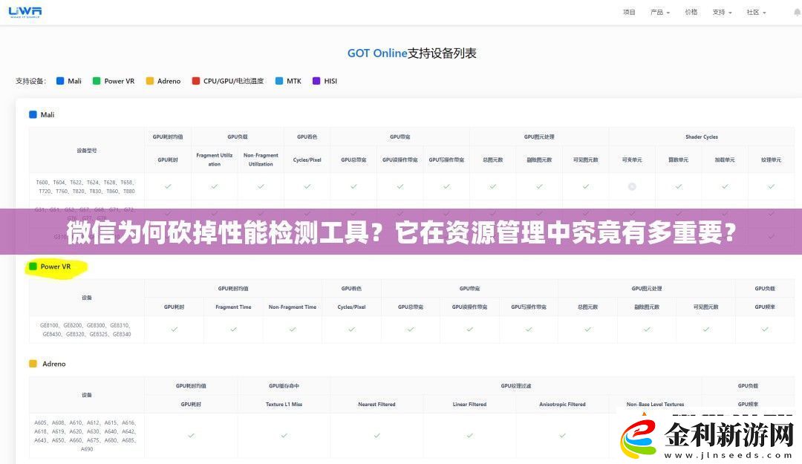
Task: Select the CPU/GPU/电池温度 legend filter
Action: pos(228,81)
